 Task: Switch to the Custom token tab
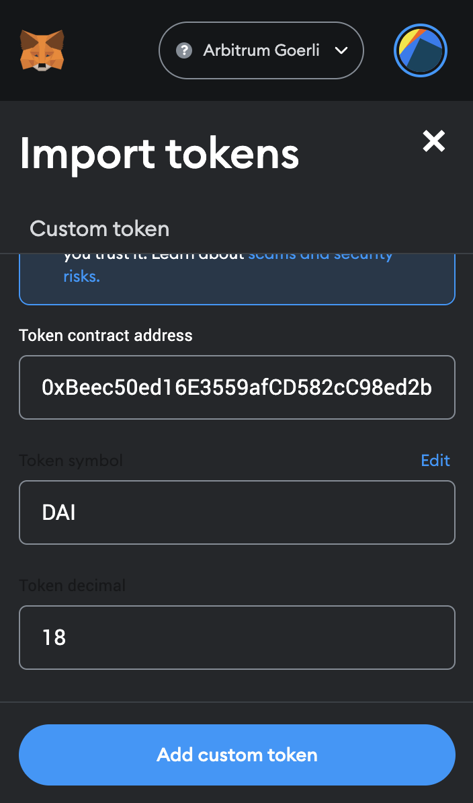pyautogui.click(x=99, y=229)
